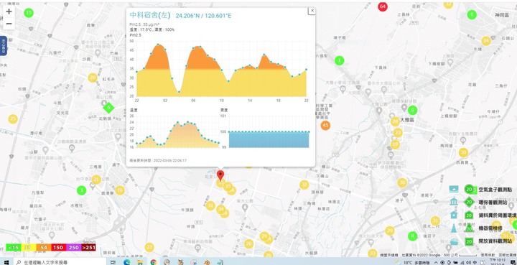Select the yellow station marker 23
This screenshot has width=517, height=265.
click(x=398, y=133)
